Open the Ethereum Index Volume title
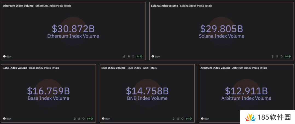Screen dimensions: 295x124 click(18, 6)
